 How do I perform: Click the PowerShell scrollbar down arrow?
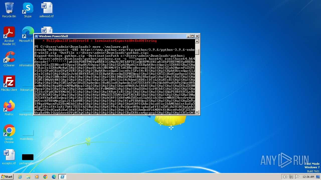[x=197, y=112]
